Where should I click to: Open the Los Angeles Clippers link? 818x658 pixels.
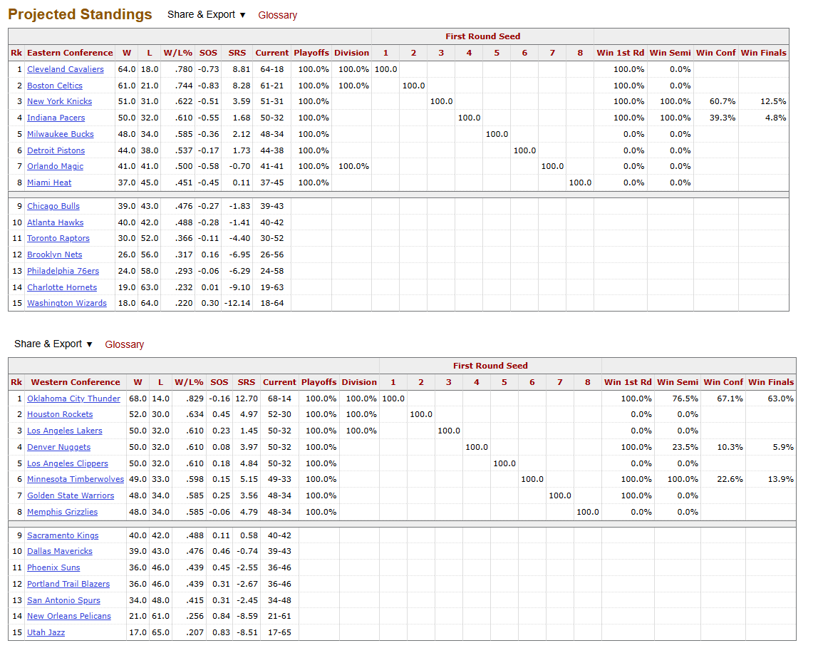coord(67,463)
